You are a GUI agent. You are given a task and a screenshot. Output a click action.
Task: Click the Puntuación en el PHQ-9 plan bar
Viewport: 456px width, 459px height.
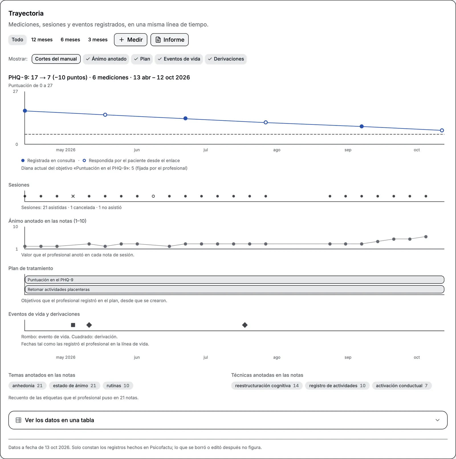pyautogui.click(x=235, y=280)
